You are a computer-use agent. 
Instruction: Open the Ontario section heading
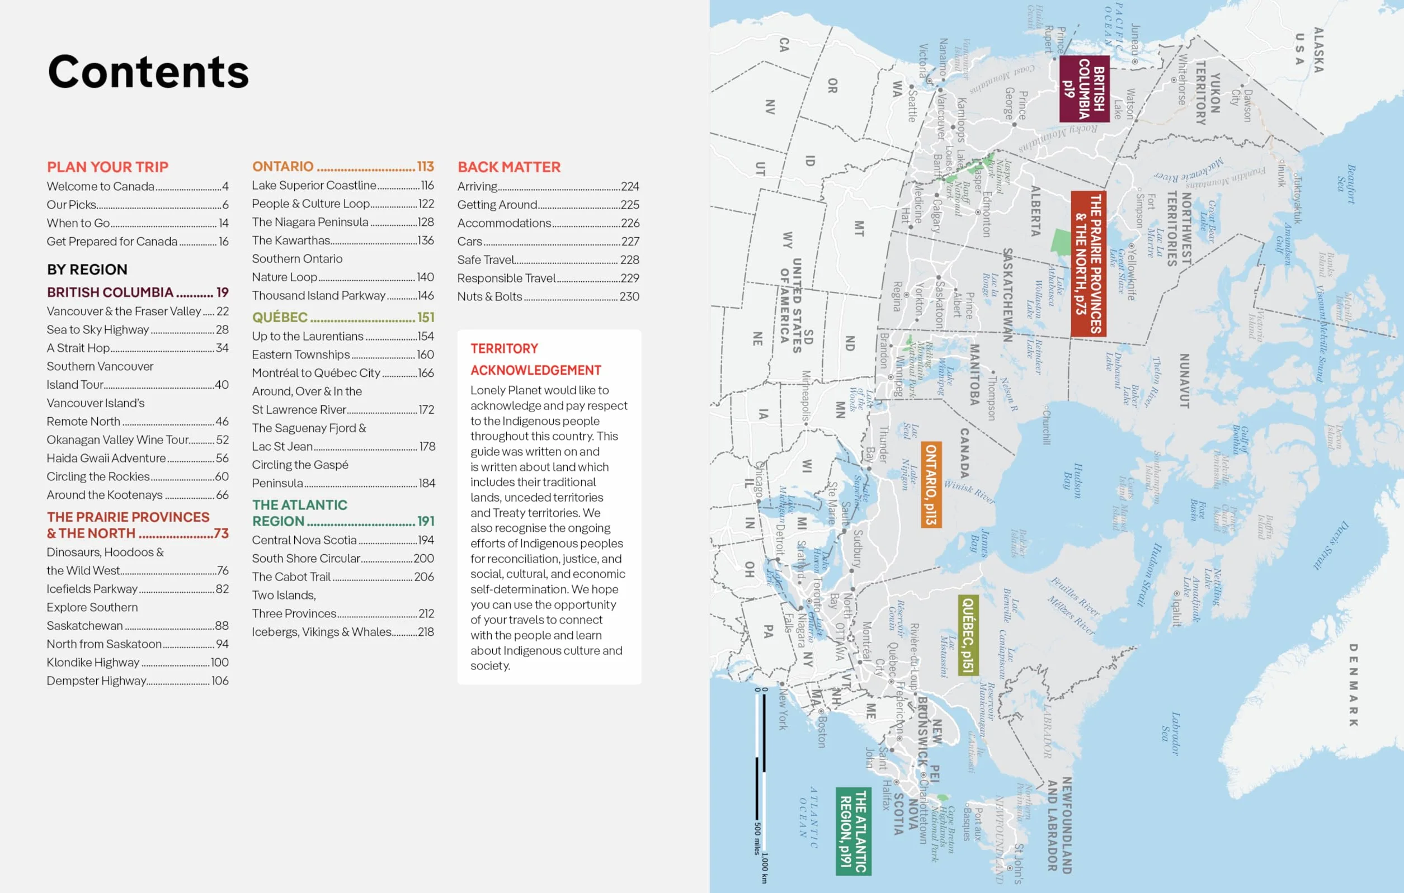(x=343, y=167)
